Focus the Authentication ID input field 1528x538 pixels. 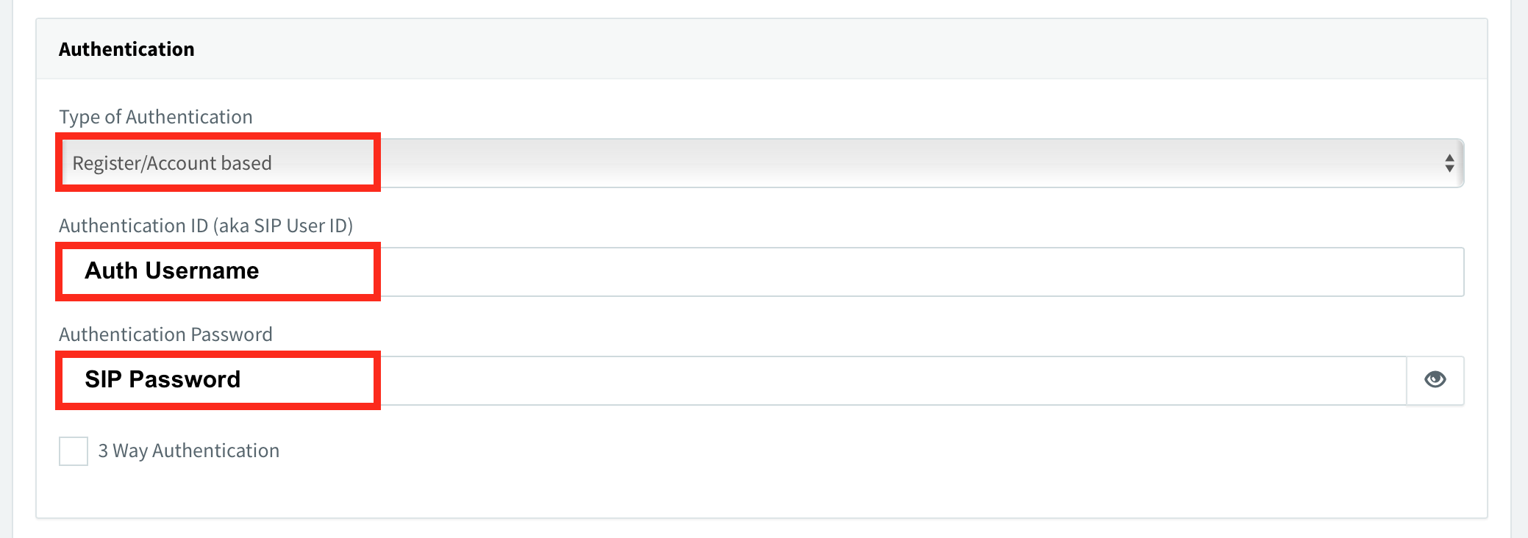coord(762,272)
